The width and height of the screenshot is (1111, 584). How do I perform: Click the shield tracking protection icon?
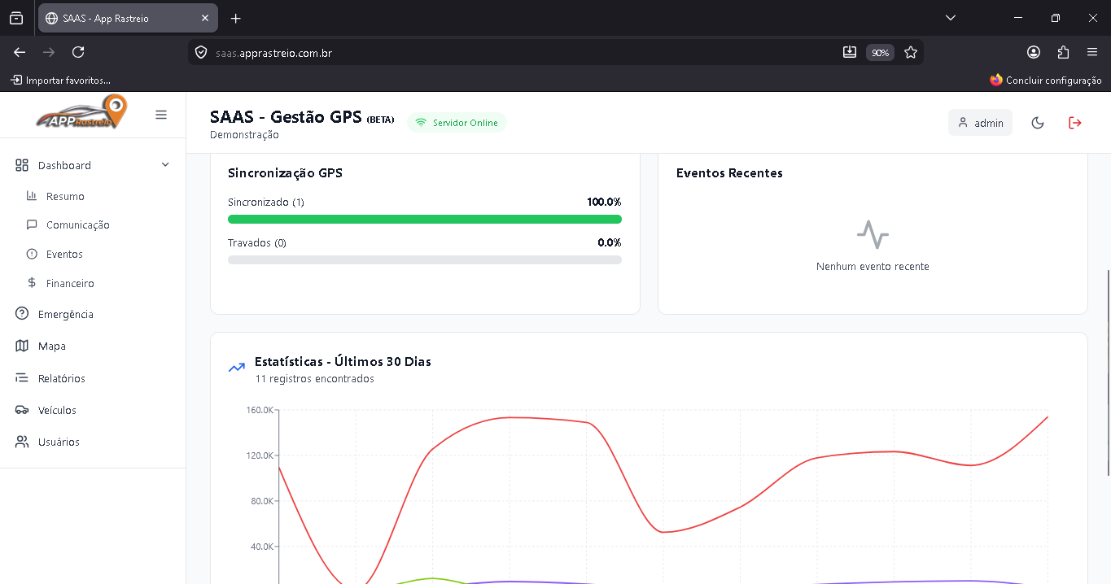pyautogui.click(x=201, y=53)
